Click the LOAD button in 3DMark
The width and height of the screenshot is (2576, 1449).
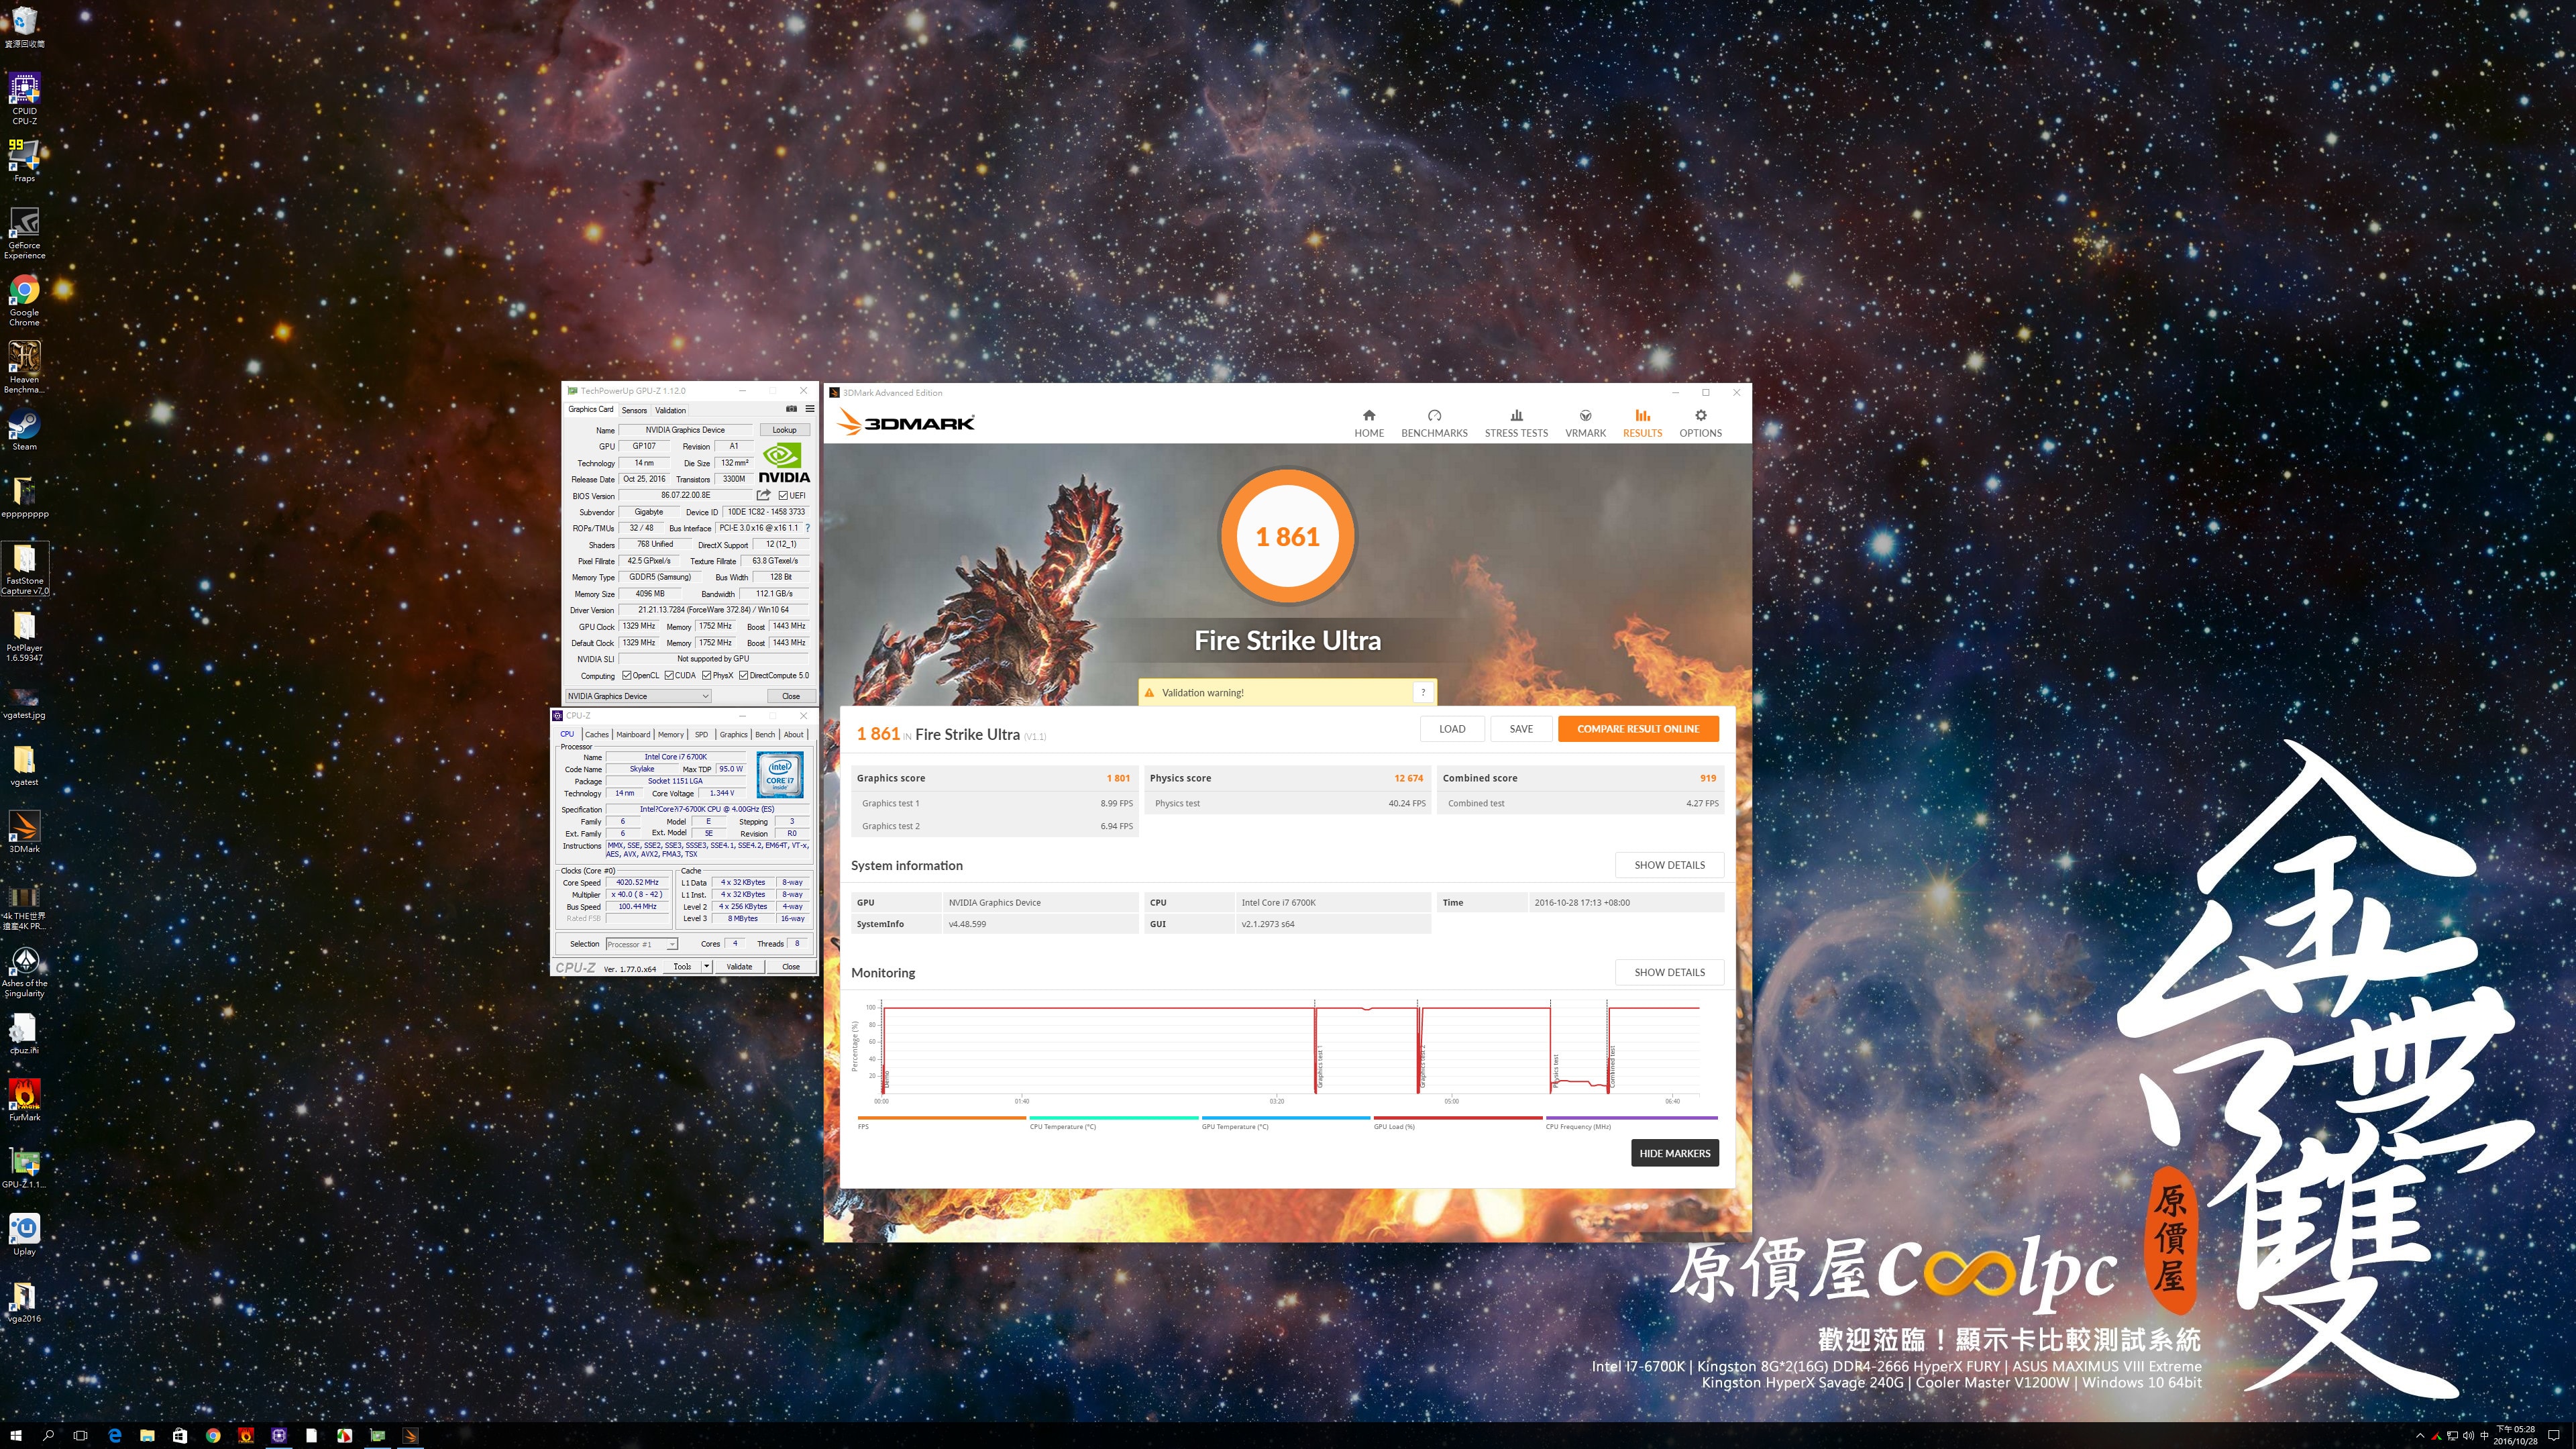[x=1452, y=729]
